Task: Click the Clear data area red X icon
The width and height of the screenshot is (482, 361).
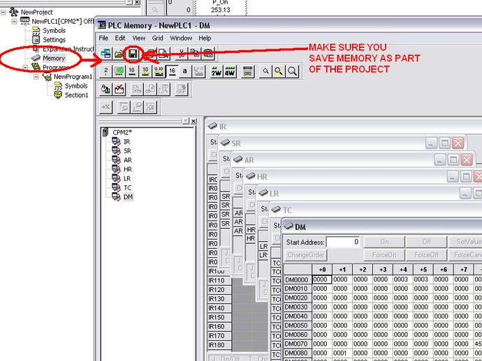Action: tap(119, 89)
